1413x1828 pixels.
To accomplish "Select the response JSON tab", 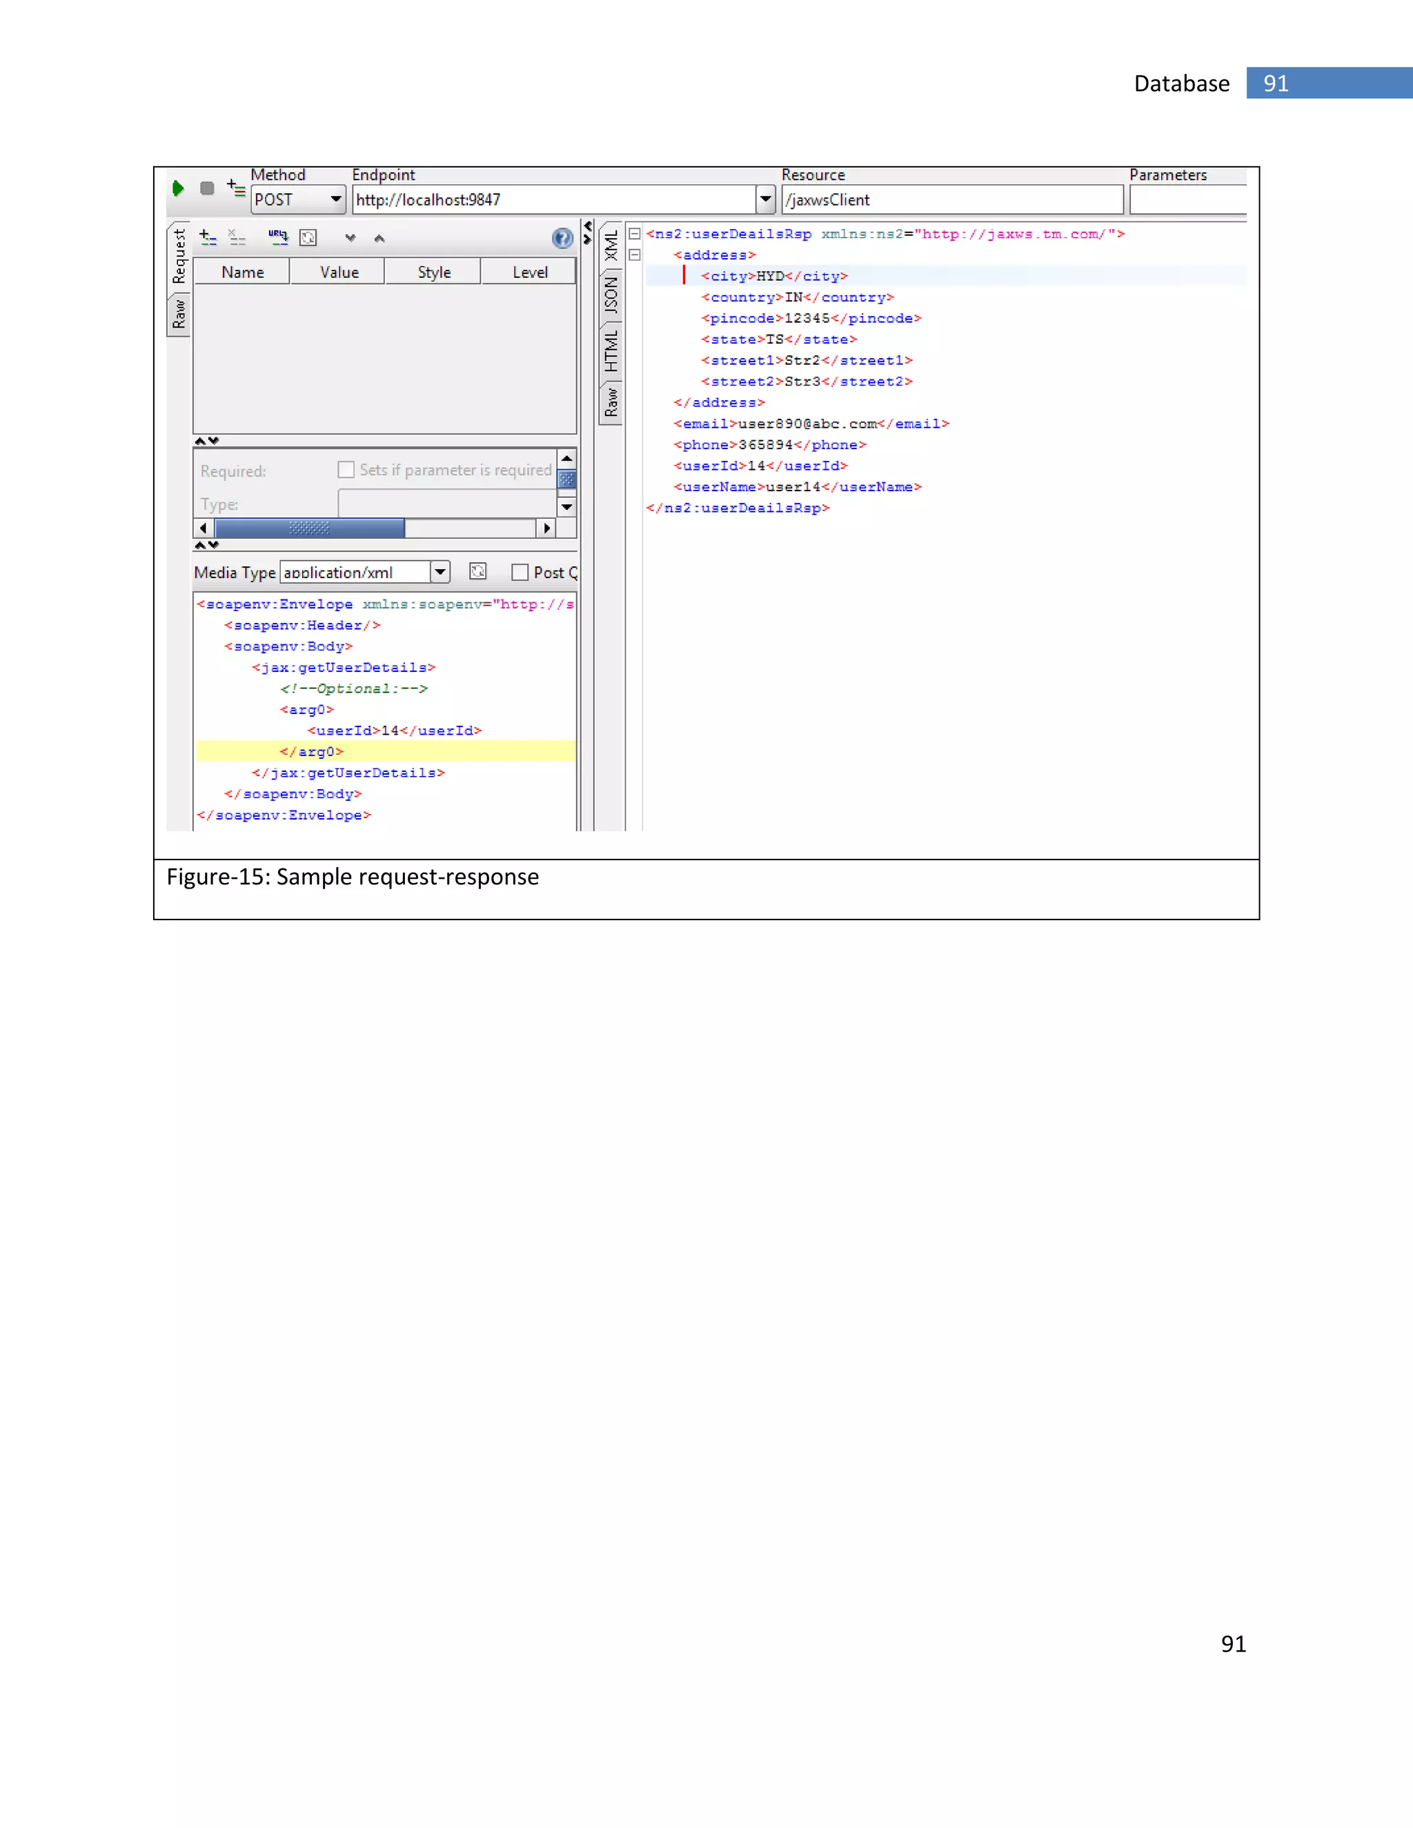I will [x=611, y=295].
